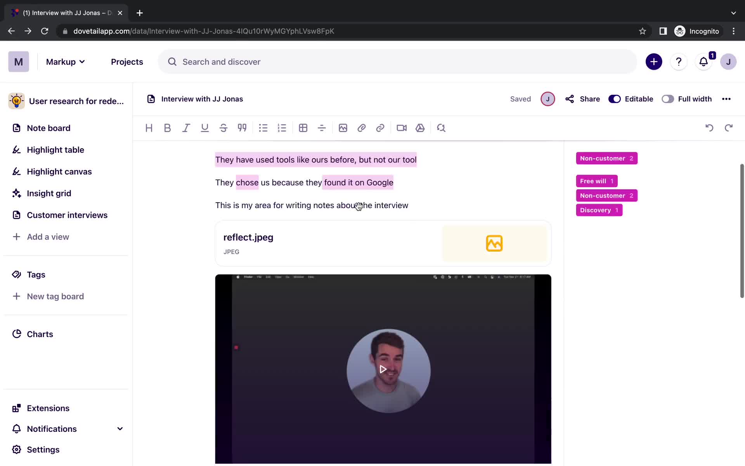Enable strikethrough text formatting
745x466 pixels.
click(x=223, y=128)
